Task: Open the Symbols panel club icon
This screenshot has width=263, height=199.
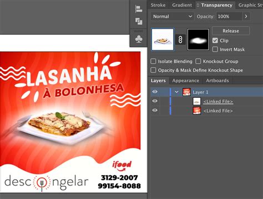Action: click(x=139, y=39)
